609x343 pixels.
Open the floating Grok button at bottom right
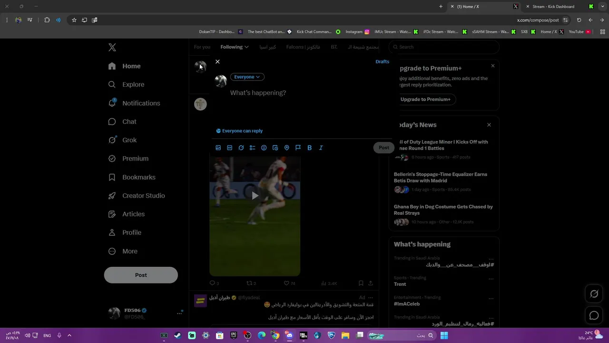coord(594,294)
